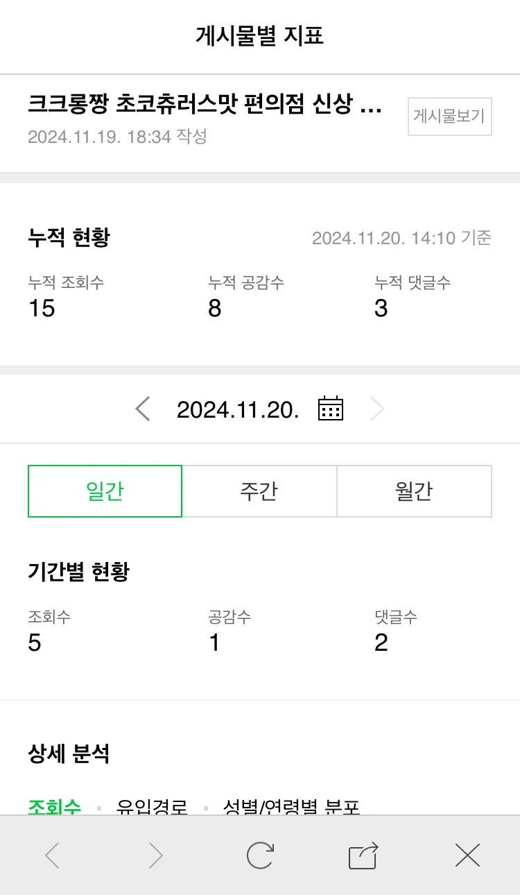Open the 조회수 detail analysis tab
The width and height of the screenshot is (520, 895).
pos(55,807)
